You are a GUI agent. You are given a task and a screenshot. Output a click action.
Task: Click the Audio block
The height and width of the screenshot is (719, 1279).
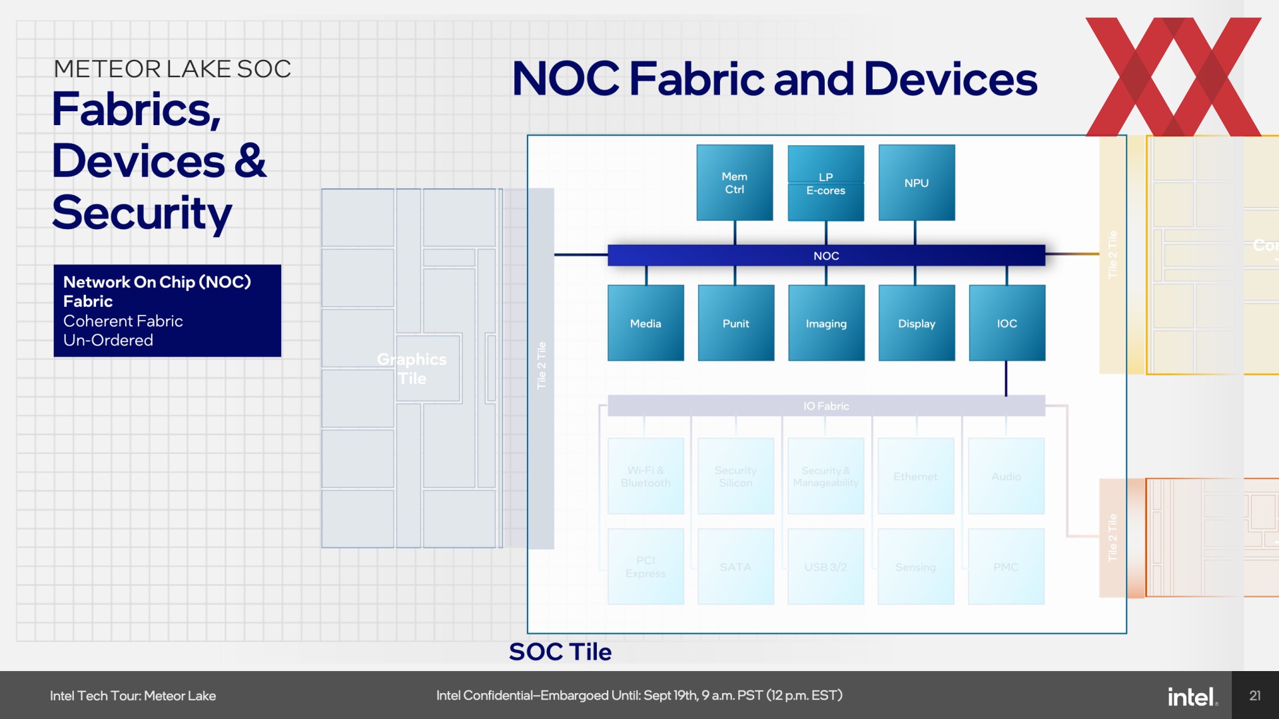pyautogui.click(x=1007, y=476)
